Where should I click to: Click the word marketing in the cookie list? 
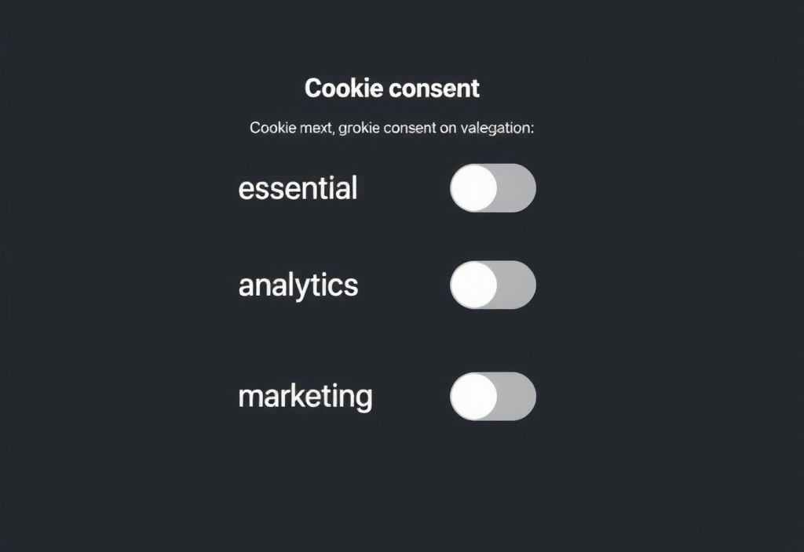pyautogui.click(x=305, y=396)
